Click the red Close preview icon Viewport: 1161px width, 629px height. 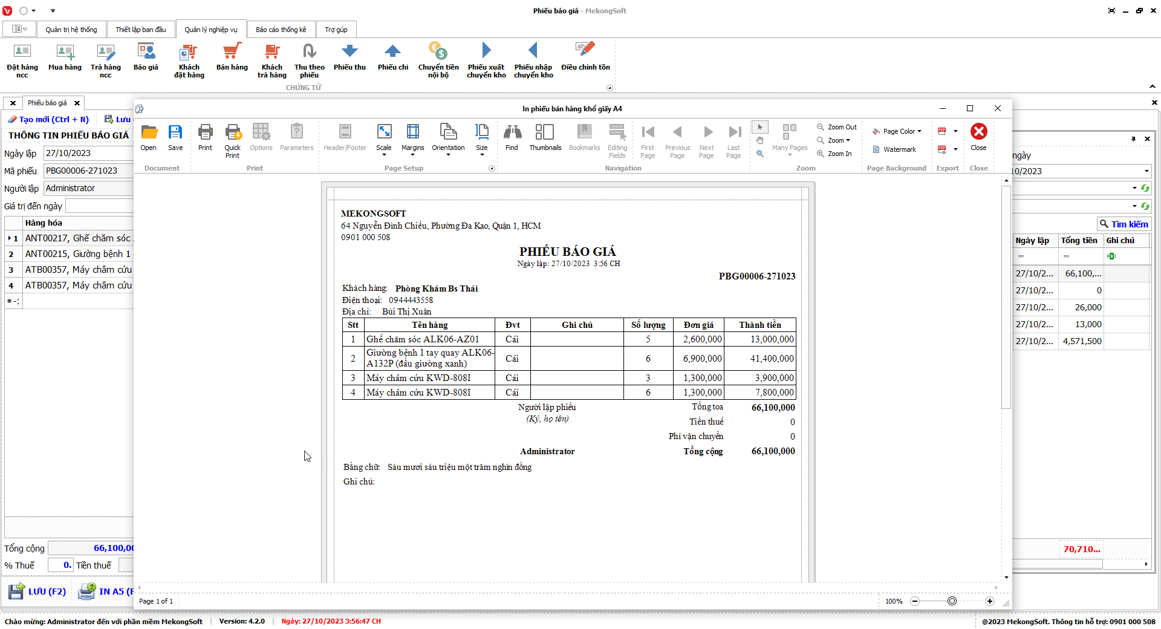[x=978, y=137]
